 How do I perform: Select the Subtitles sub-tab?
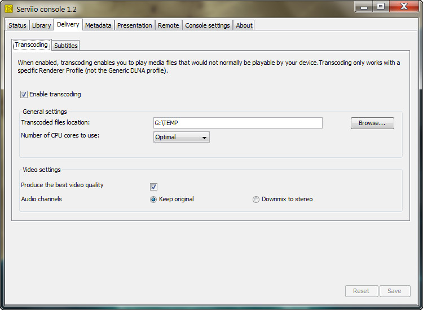coord(66,46)
